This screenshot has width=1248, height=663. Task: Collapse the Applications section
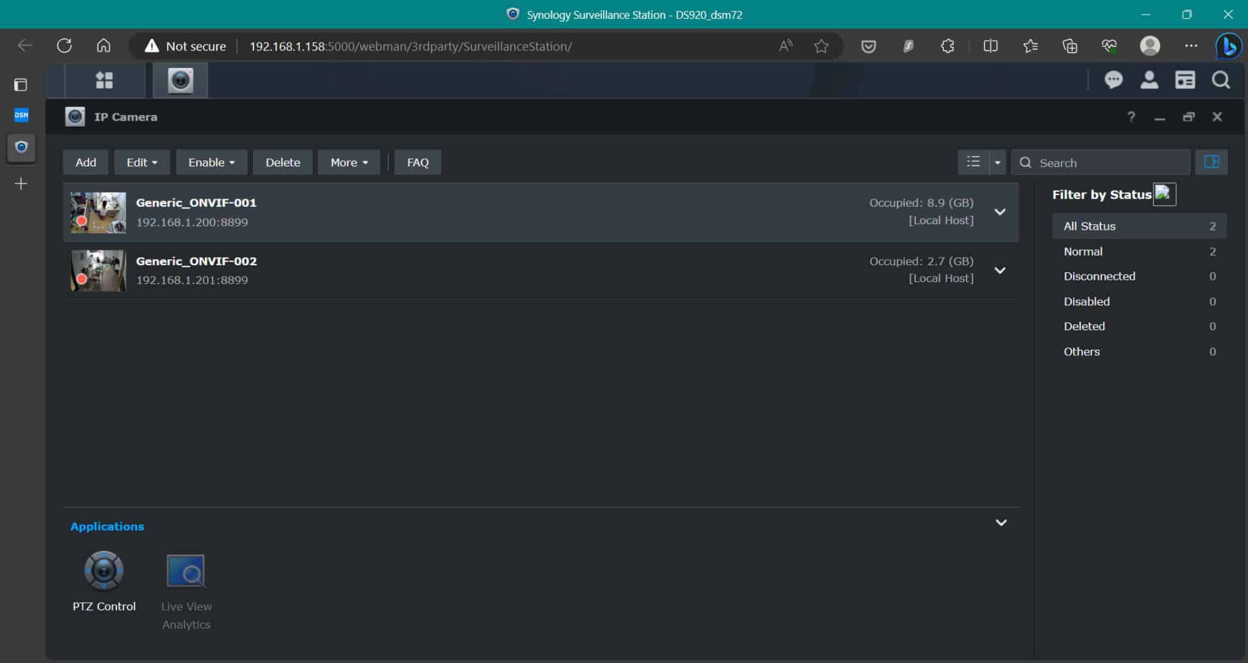1001,522
